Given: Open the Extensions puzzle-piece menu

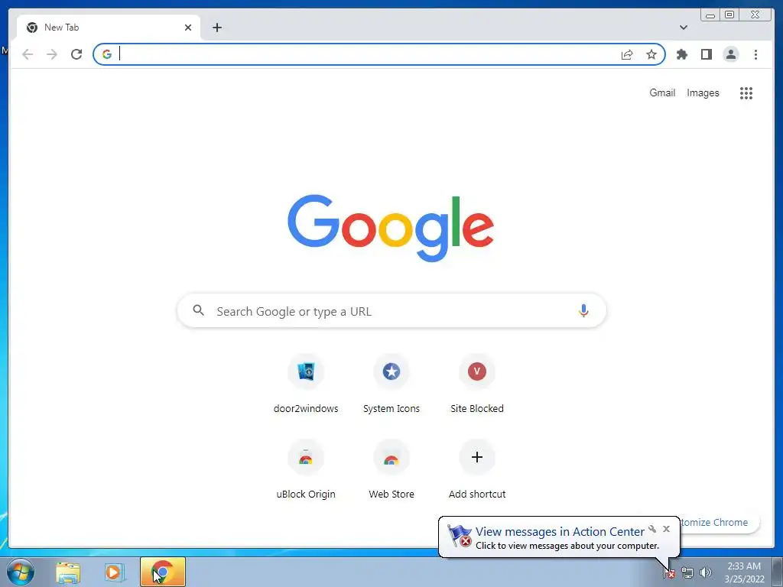Looking at the screenshot, I should click(681, 54).
